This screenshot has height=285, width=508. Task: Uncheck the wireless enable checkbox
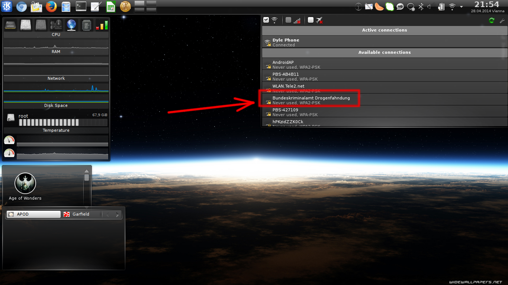(x=266, y=20)
